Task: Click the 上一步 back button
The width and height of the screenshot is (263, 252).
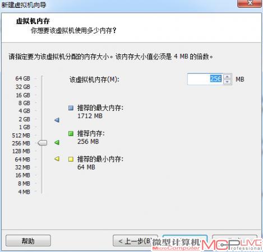Action: click(x=135, y=241)
